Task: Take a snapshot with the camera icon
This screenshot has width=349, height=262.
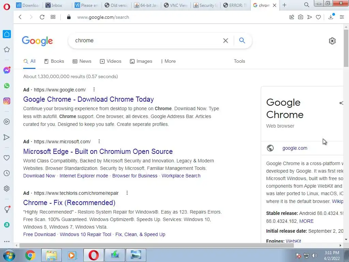Action: pos(301,17)
